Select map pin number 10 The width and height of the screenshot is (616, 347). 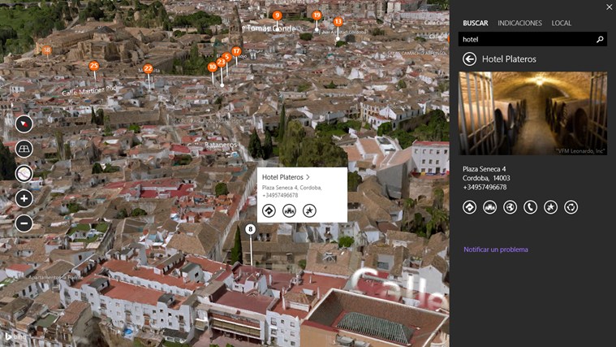pos(212,67)
